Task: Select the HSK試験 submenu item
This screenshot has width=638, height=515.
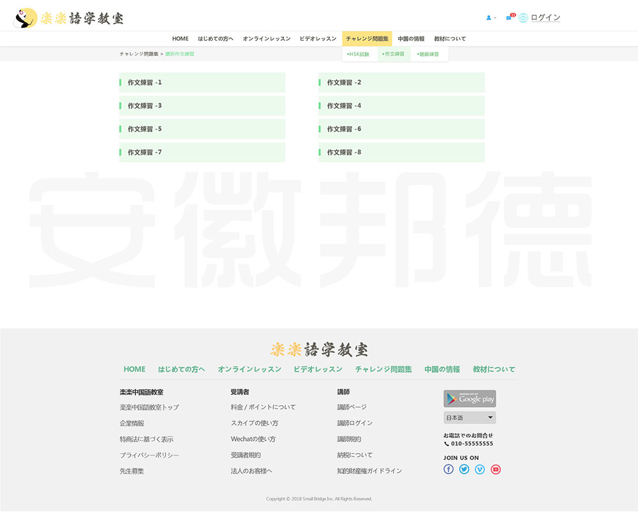Action: (x=359, y=54)
